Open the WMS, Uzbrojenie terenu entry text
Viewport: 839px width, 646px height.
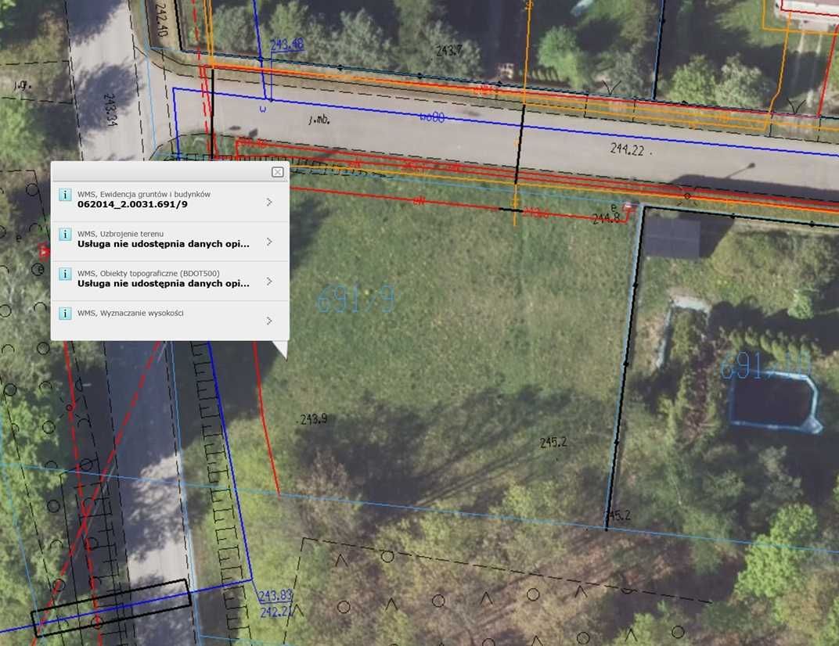121,234
